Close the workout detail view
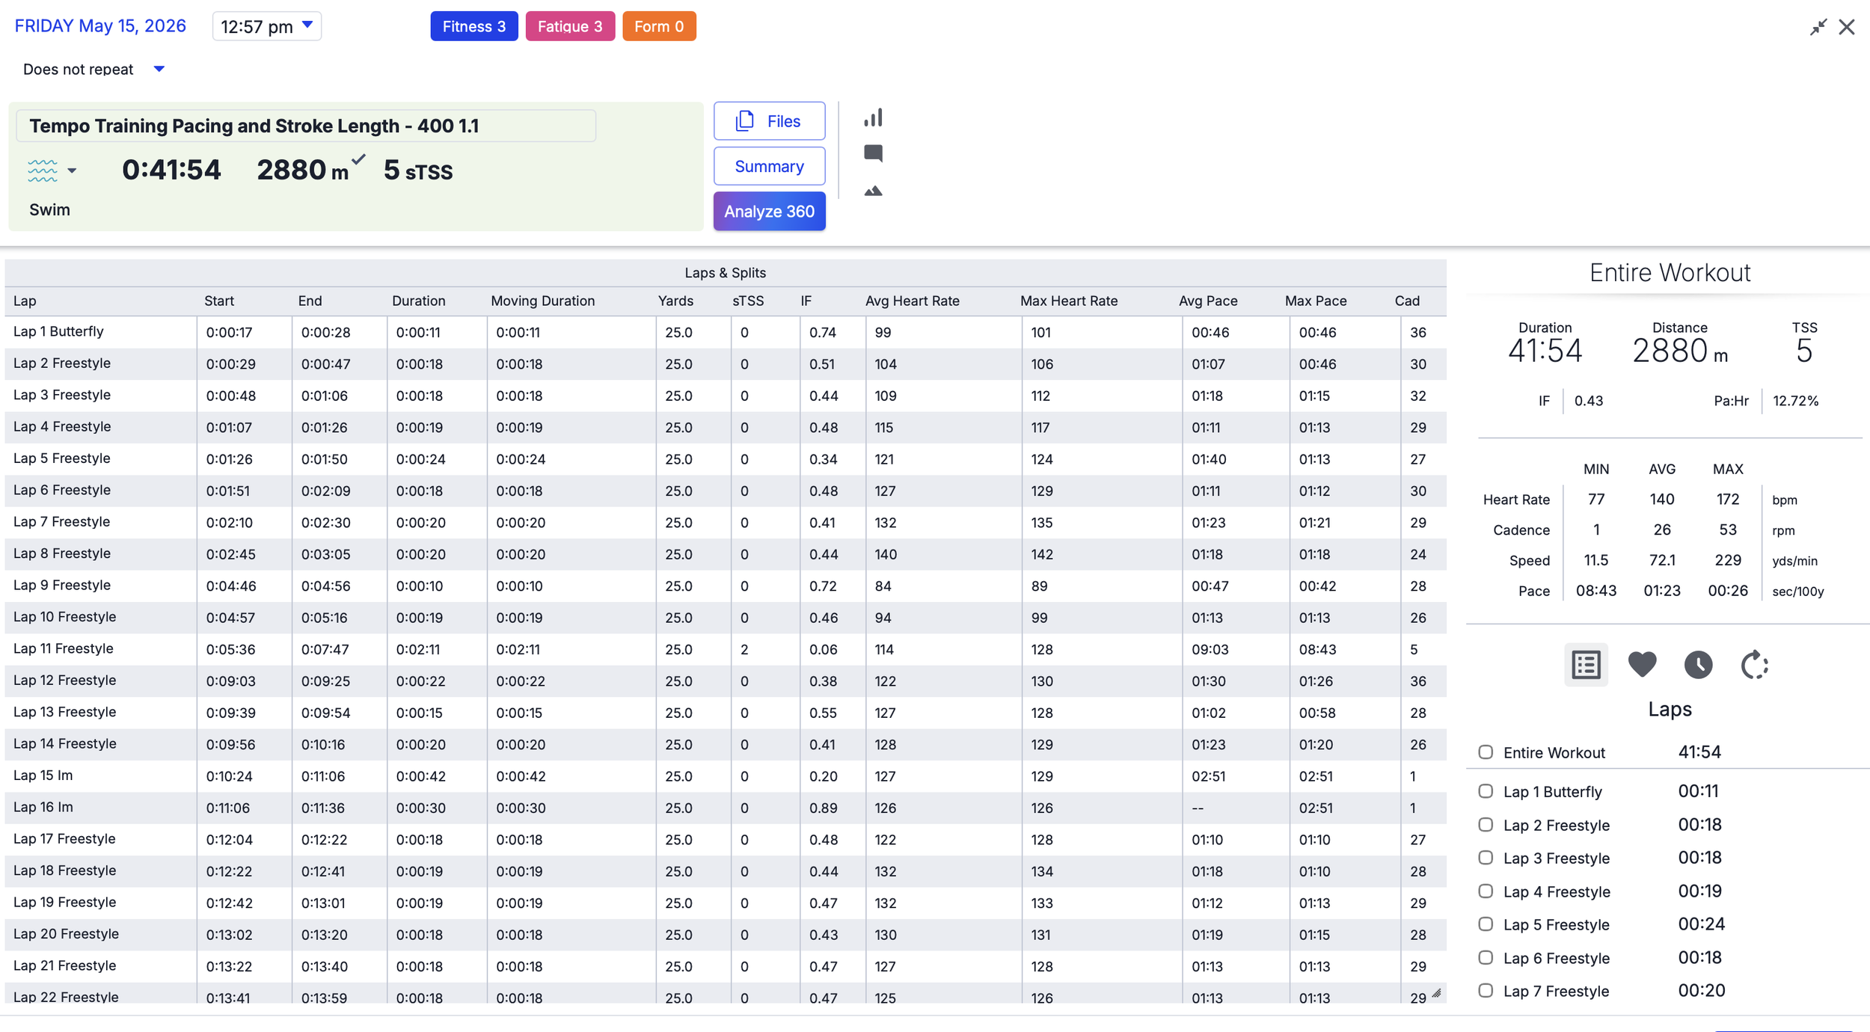The image size is (1870, 1032). pos(1847,27)
